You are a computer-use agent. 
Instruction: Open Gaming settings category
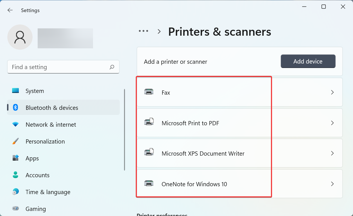(64, 209)
